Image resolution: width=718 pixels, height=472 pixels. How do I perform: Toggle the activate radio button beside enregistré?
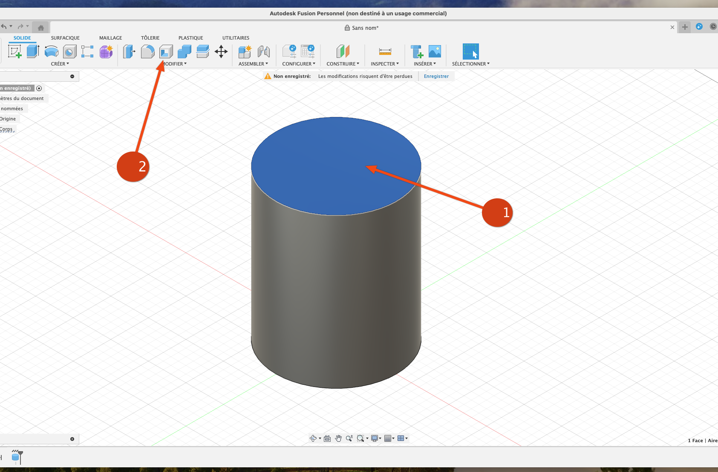(x=39, y=89)
